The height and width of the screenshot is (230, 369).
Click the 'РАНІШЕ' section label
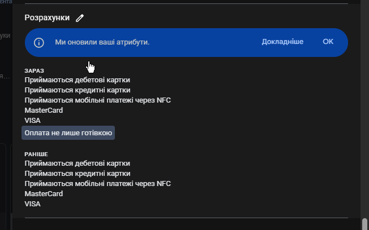(36, 154)
